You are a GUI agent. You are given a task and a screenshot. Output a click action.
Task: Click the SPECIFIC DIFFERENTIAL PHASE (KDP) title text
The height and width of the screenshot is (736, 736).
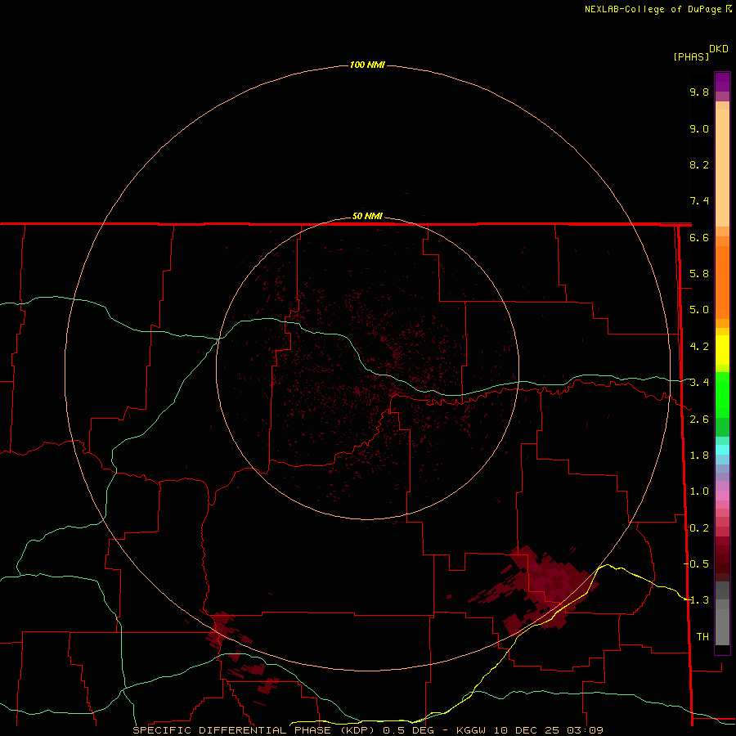(254, 730)
